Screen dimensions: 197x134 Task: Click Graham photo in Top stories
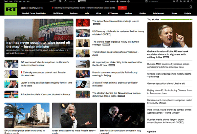(x=170, y=35)
